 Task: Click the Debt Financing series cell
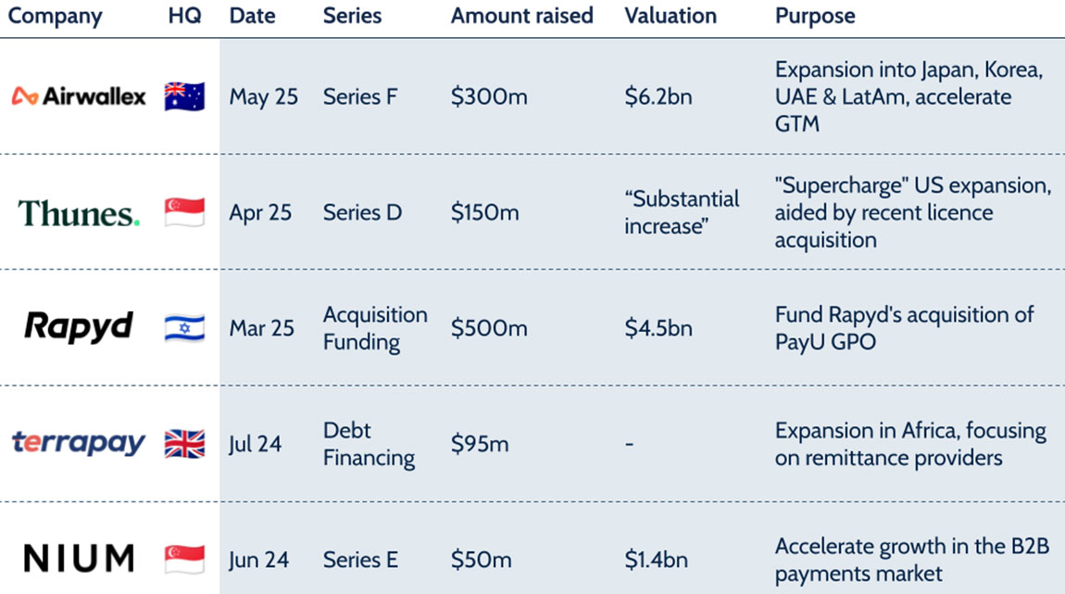[x=369, y=444]
